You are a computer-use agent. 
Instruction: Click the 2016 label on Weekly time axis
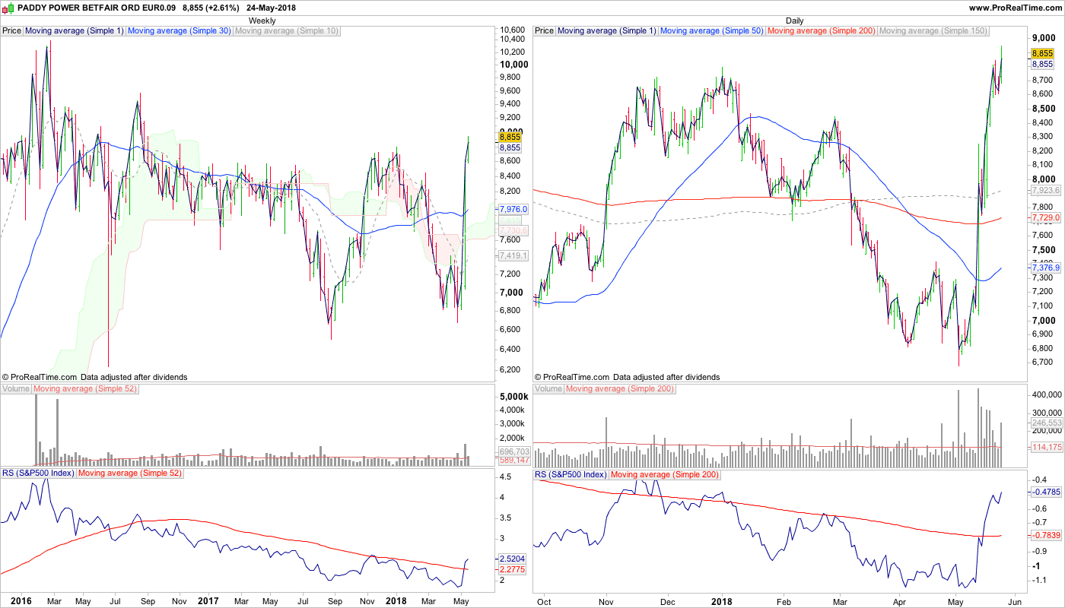tap(21, 600)
